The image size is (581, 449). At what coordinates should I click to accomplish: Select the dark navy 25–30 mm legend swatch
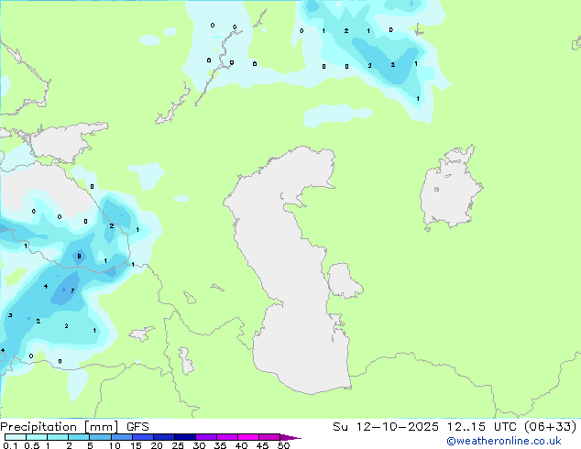(185, 437)
